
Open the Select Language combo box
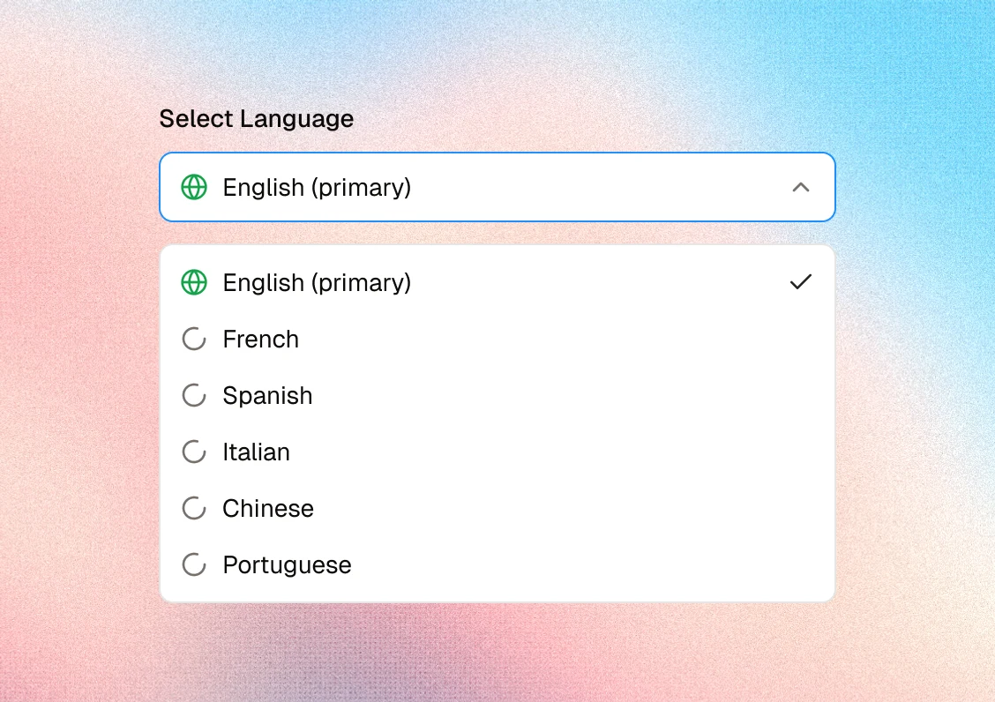point(497,187)
